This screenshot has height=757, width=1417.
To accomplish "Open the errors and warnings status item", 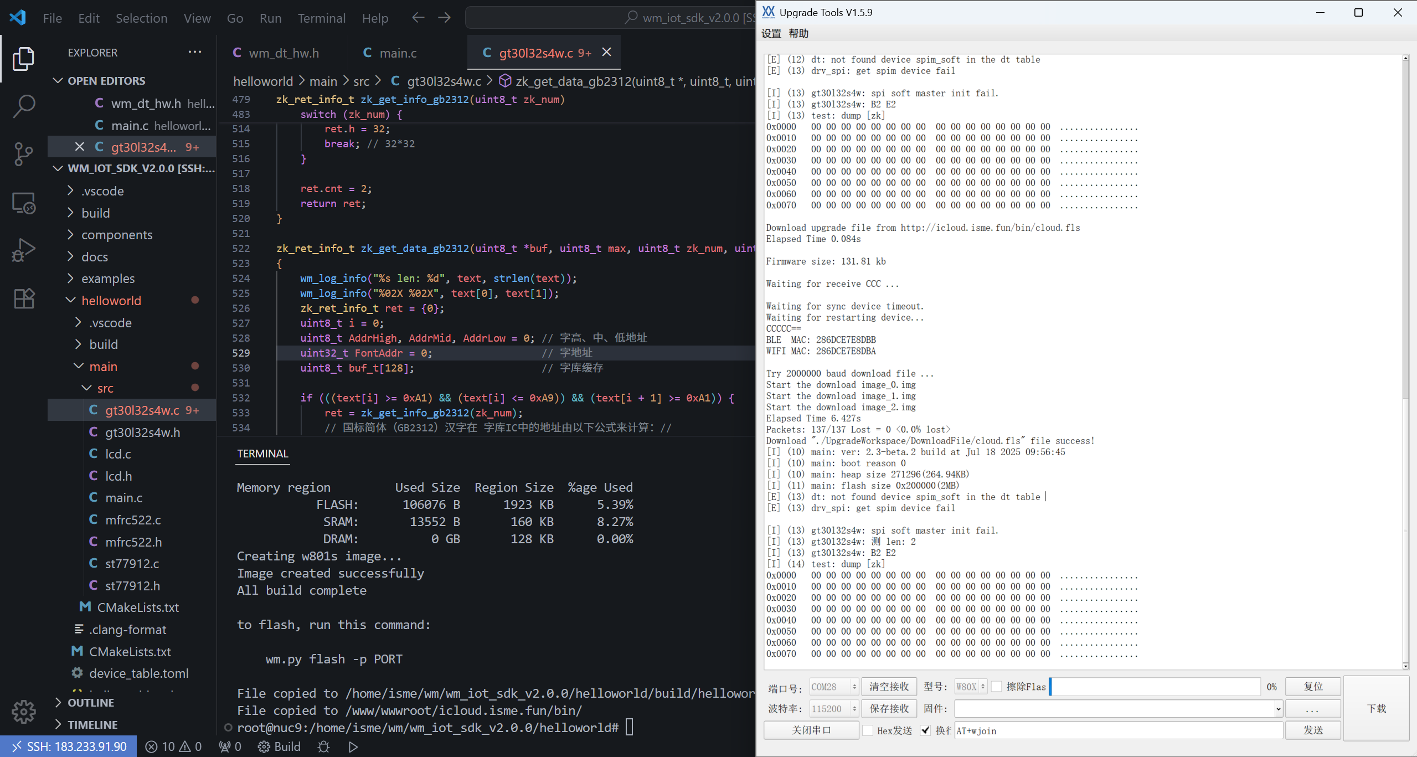I will (x=173, y=746).
